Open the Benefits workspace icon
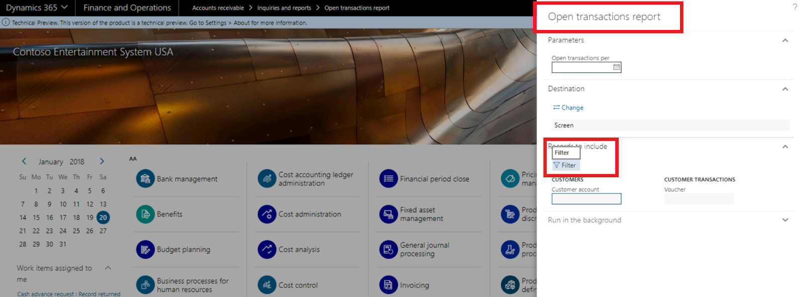 pyautogui.click(x=145, y=214)
